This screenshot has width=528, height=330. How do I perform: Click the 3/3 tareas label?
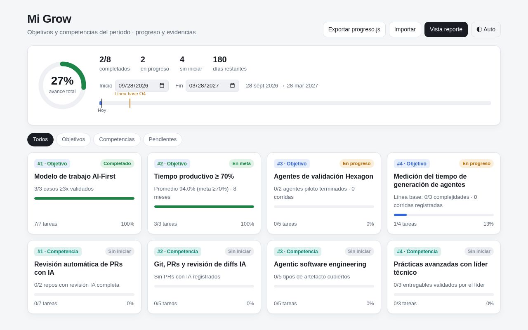click(x=165, y=224)
